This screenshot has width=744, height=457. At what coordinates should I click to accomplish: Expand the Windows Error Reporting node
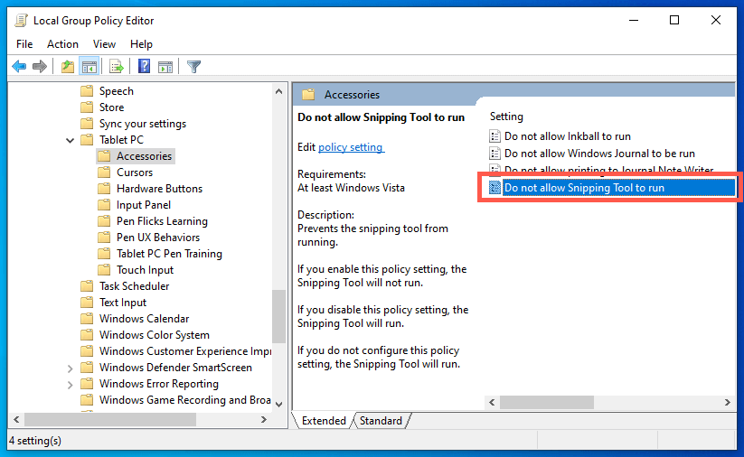pos(70,385)
